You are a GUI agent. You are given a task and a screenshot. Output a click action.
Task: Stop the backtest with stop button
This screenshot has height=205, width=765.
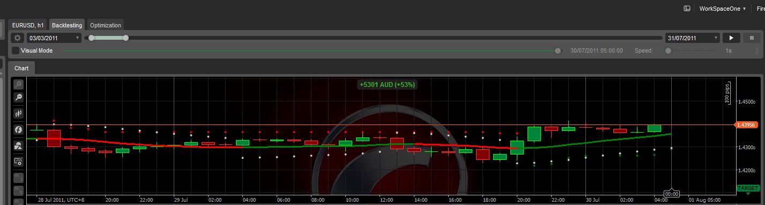click(752, 38)
